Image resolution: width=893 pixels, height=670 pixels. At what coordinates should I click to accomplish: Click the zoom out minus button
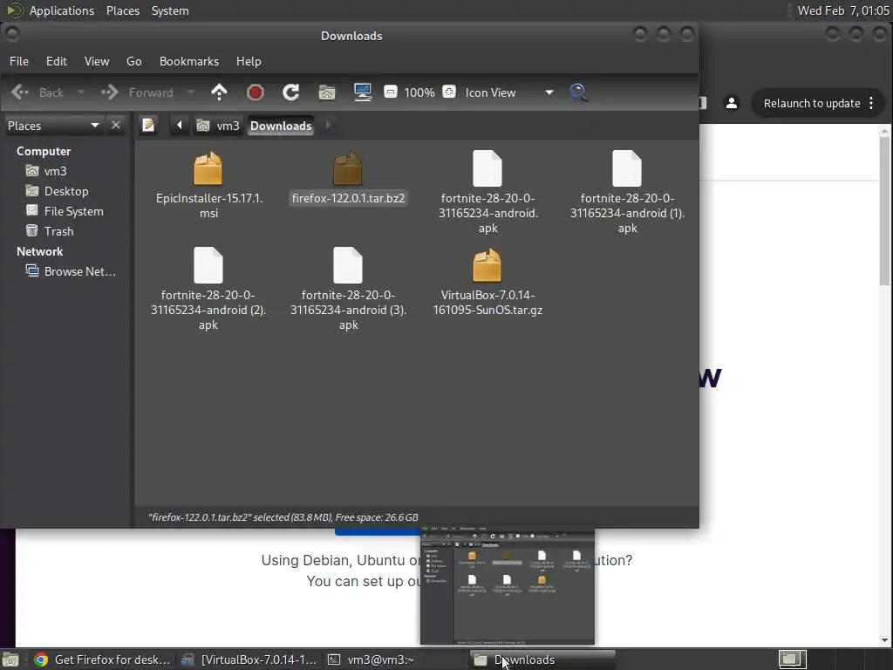391,92
